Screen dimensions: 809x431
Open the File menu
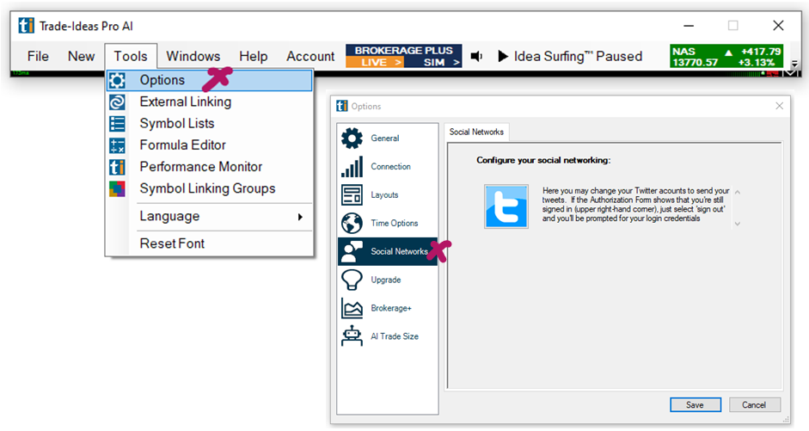coord(38,56)
